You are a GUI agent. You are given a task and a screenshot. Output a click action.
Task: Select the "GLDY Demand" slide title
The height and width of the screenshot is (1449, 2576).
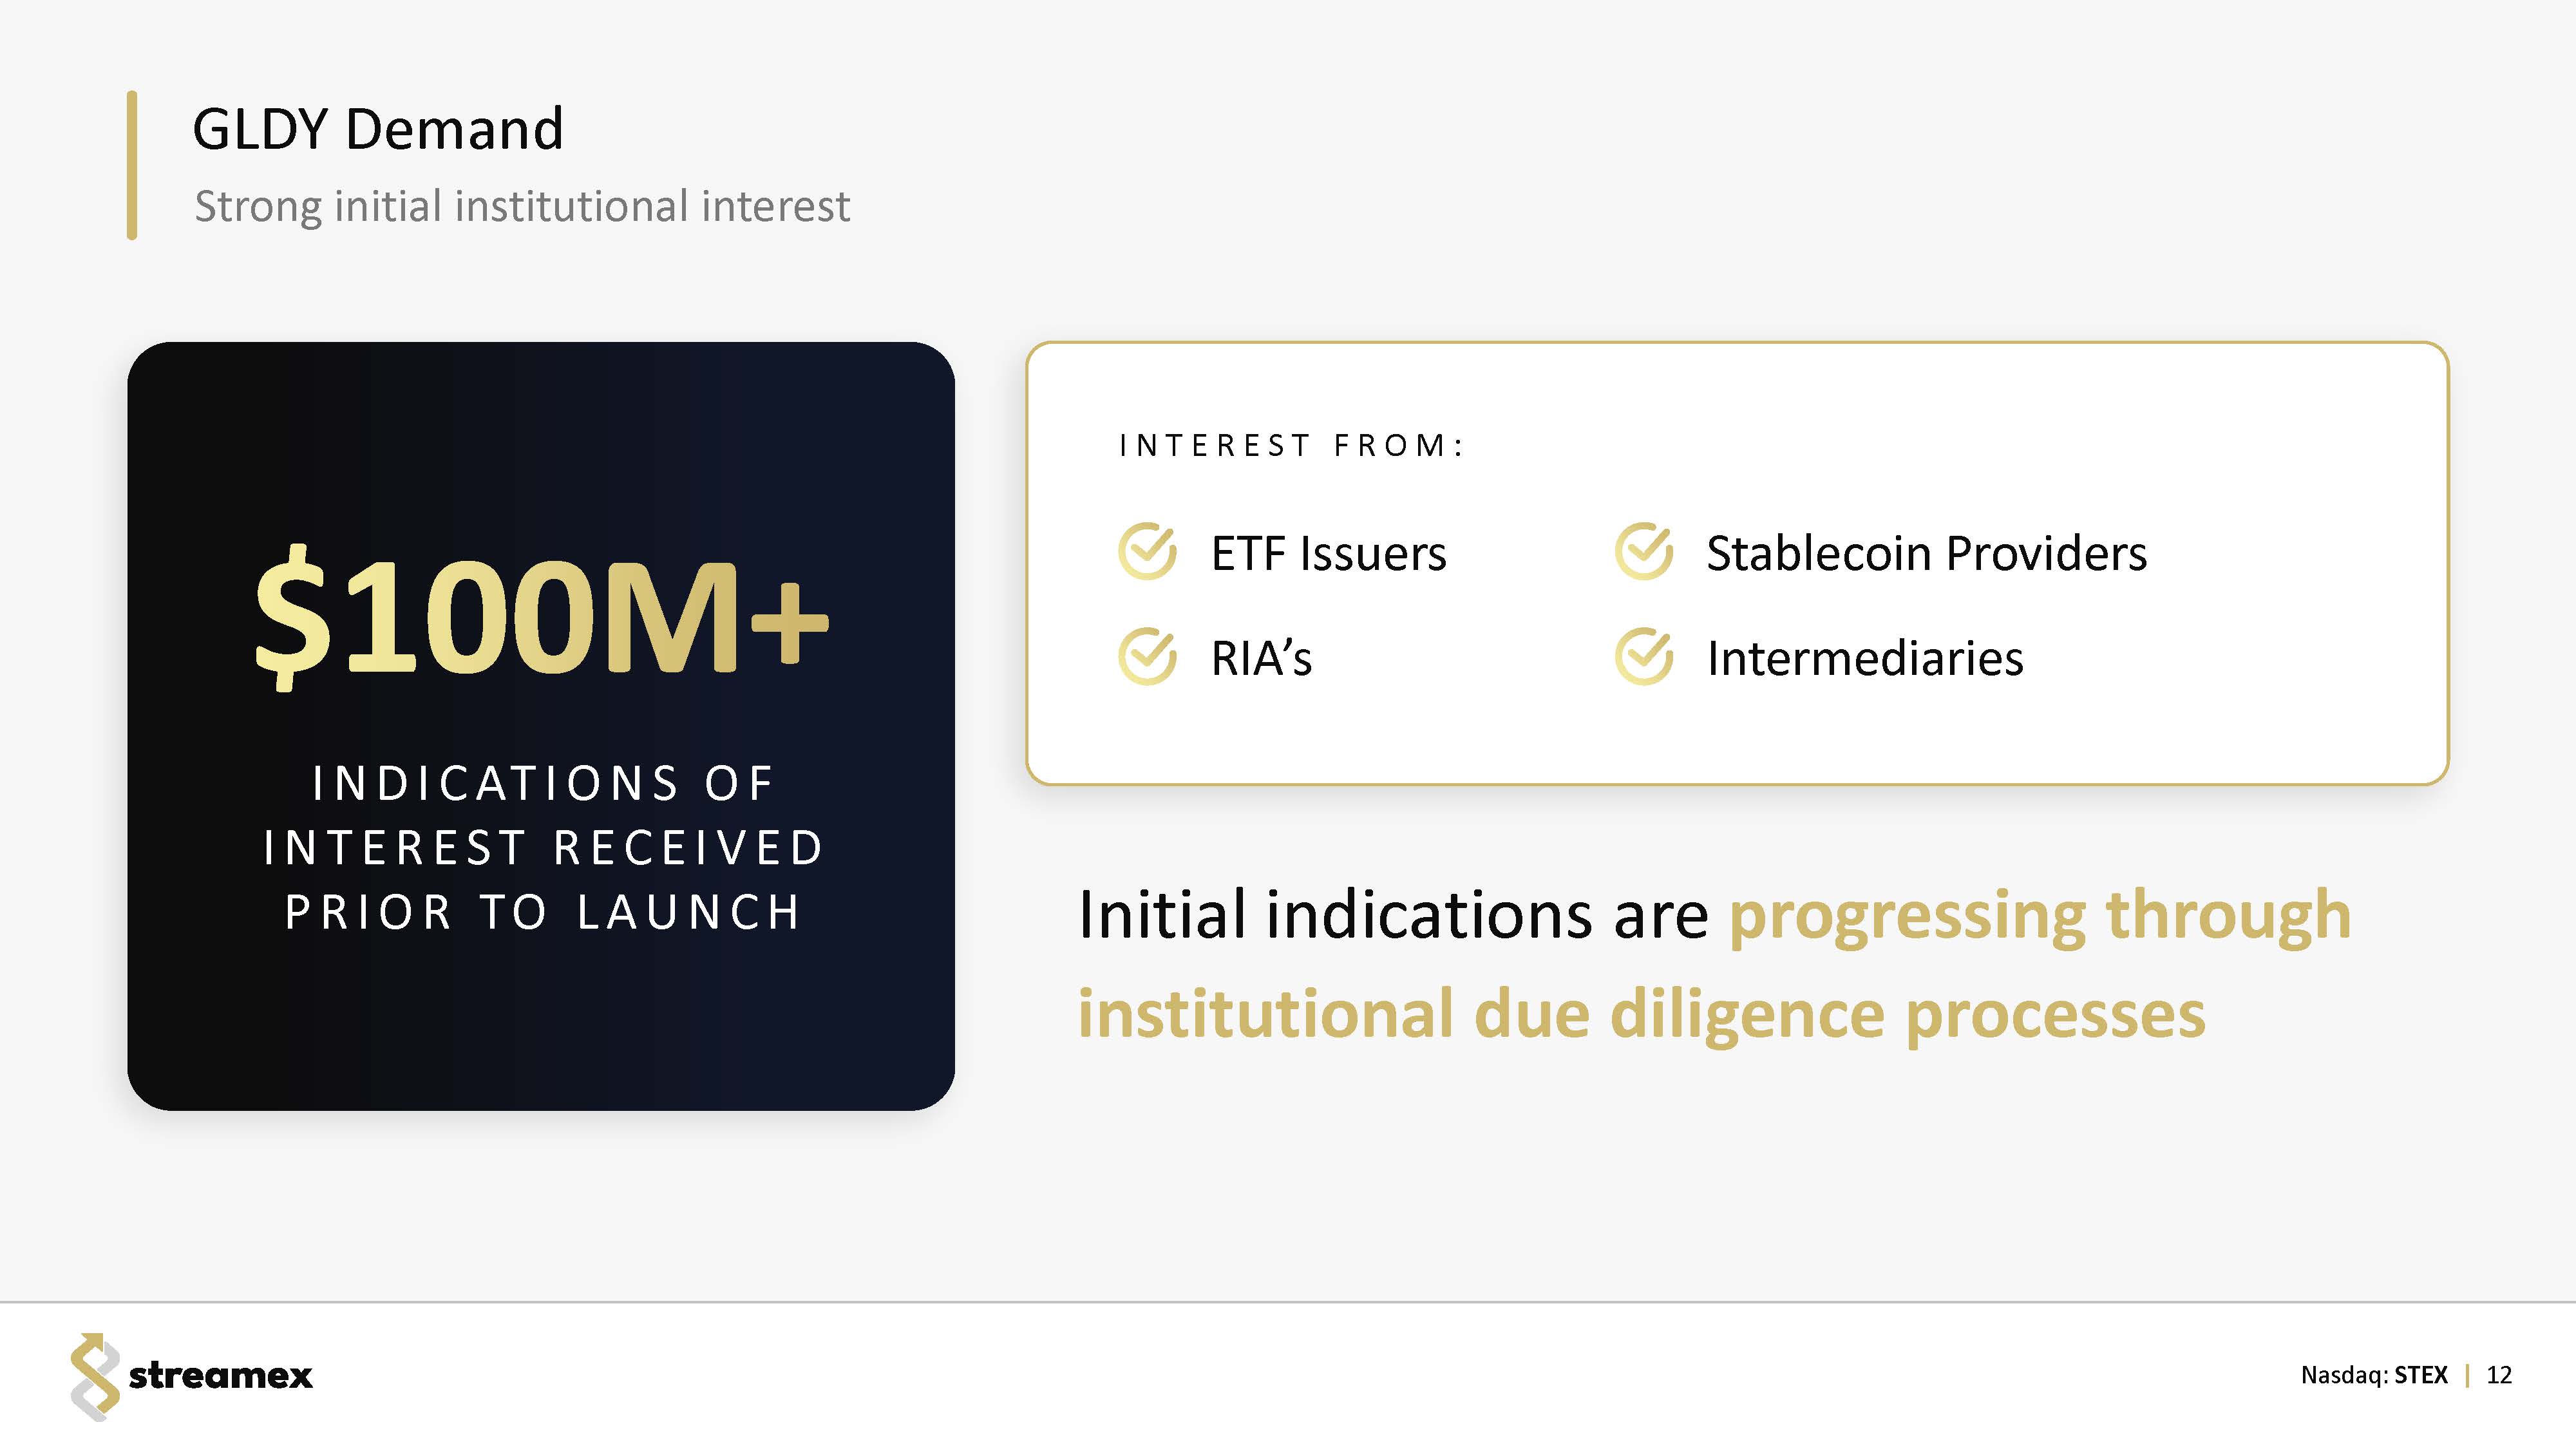[x=378, y=129]
